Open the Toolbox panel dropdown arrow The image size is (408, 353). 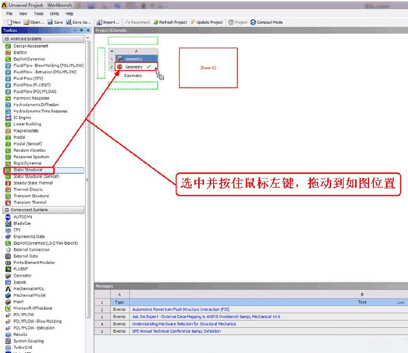(x=75, y=30)
